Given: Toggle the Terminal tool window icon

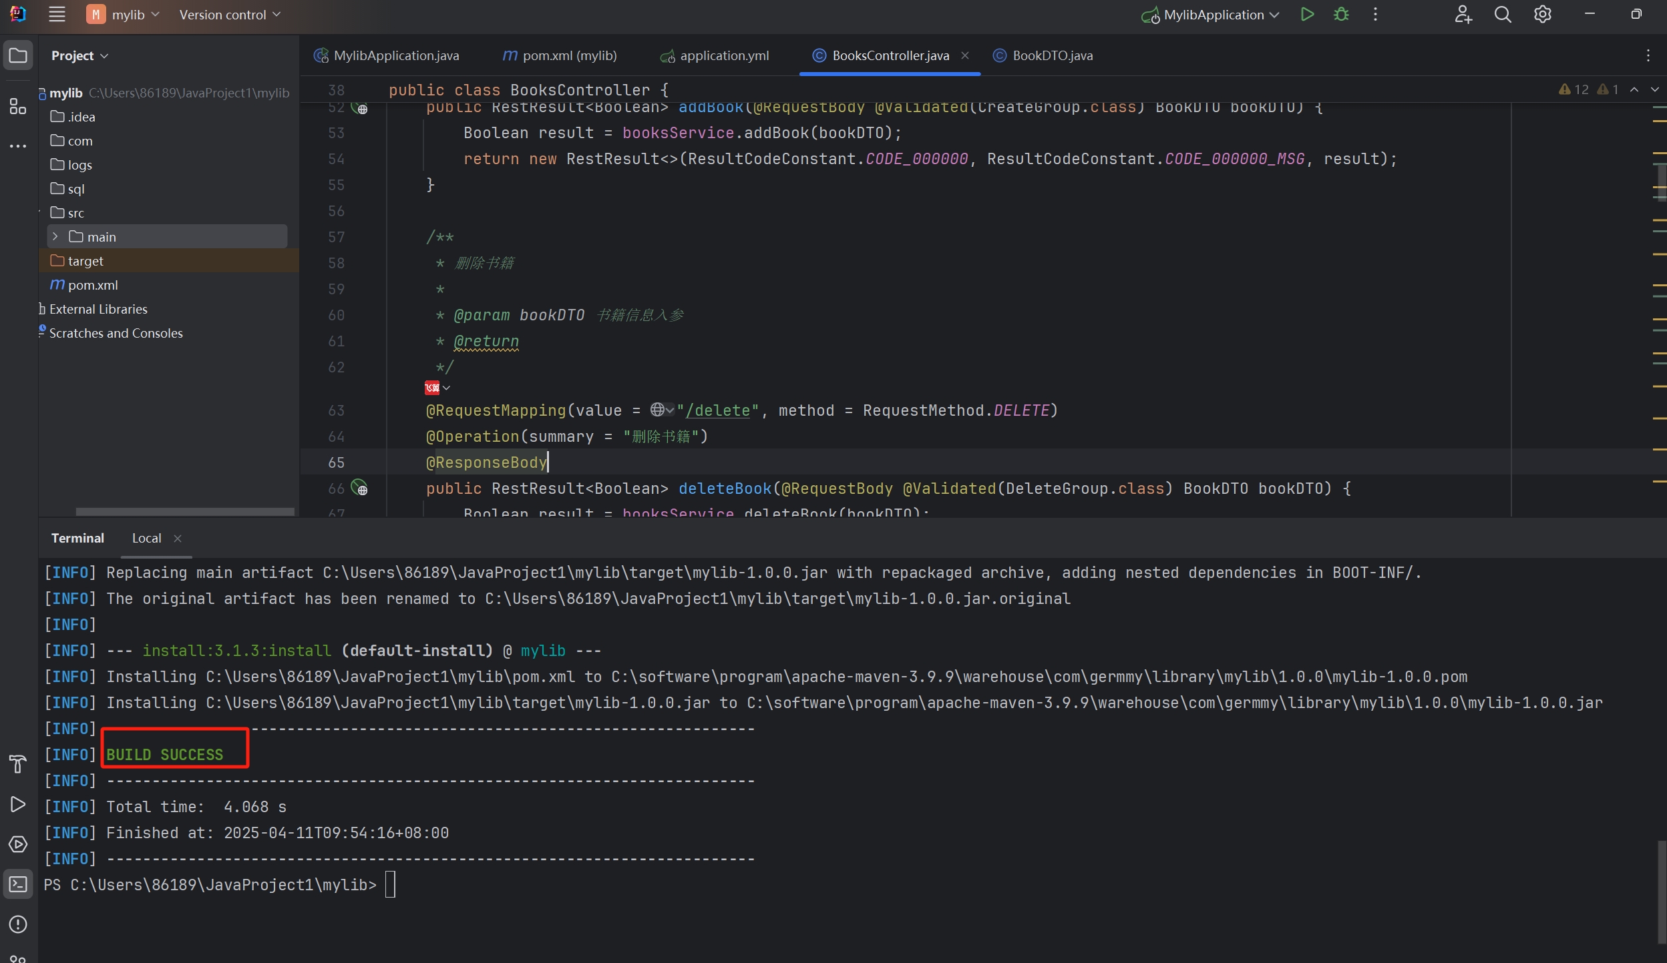Looking at the screenshot, I should point(18,884).
